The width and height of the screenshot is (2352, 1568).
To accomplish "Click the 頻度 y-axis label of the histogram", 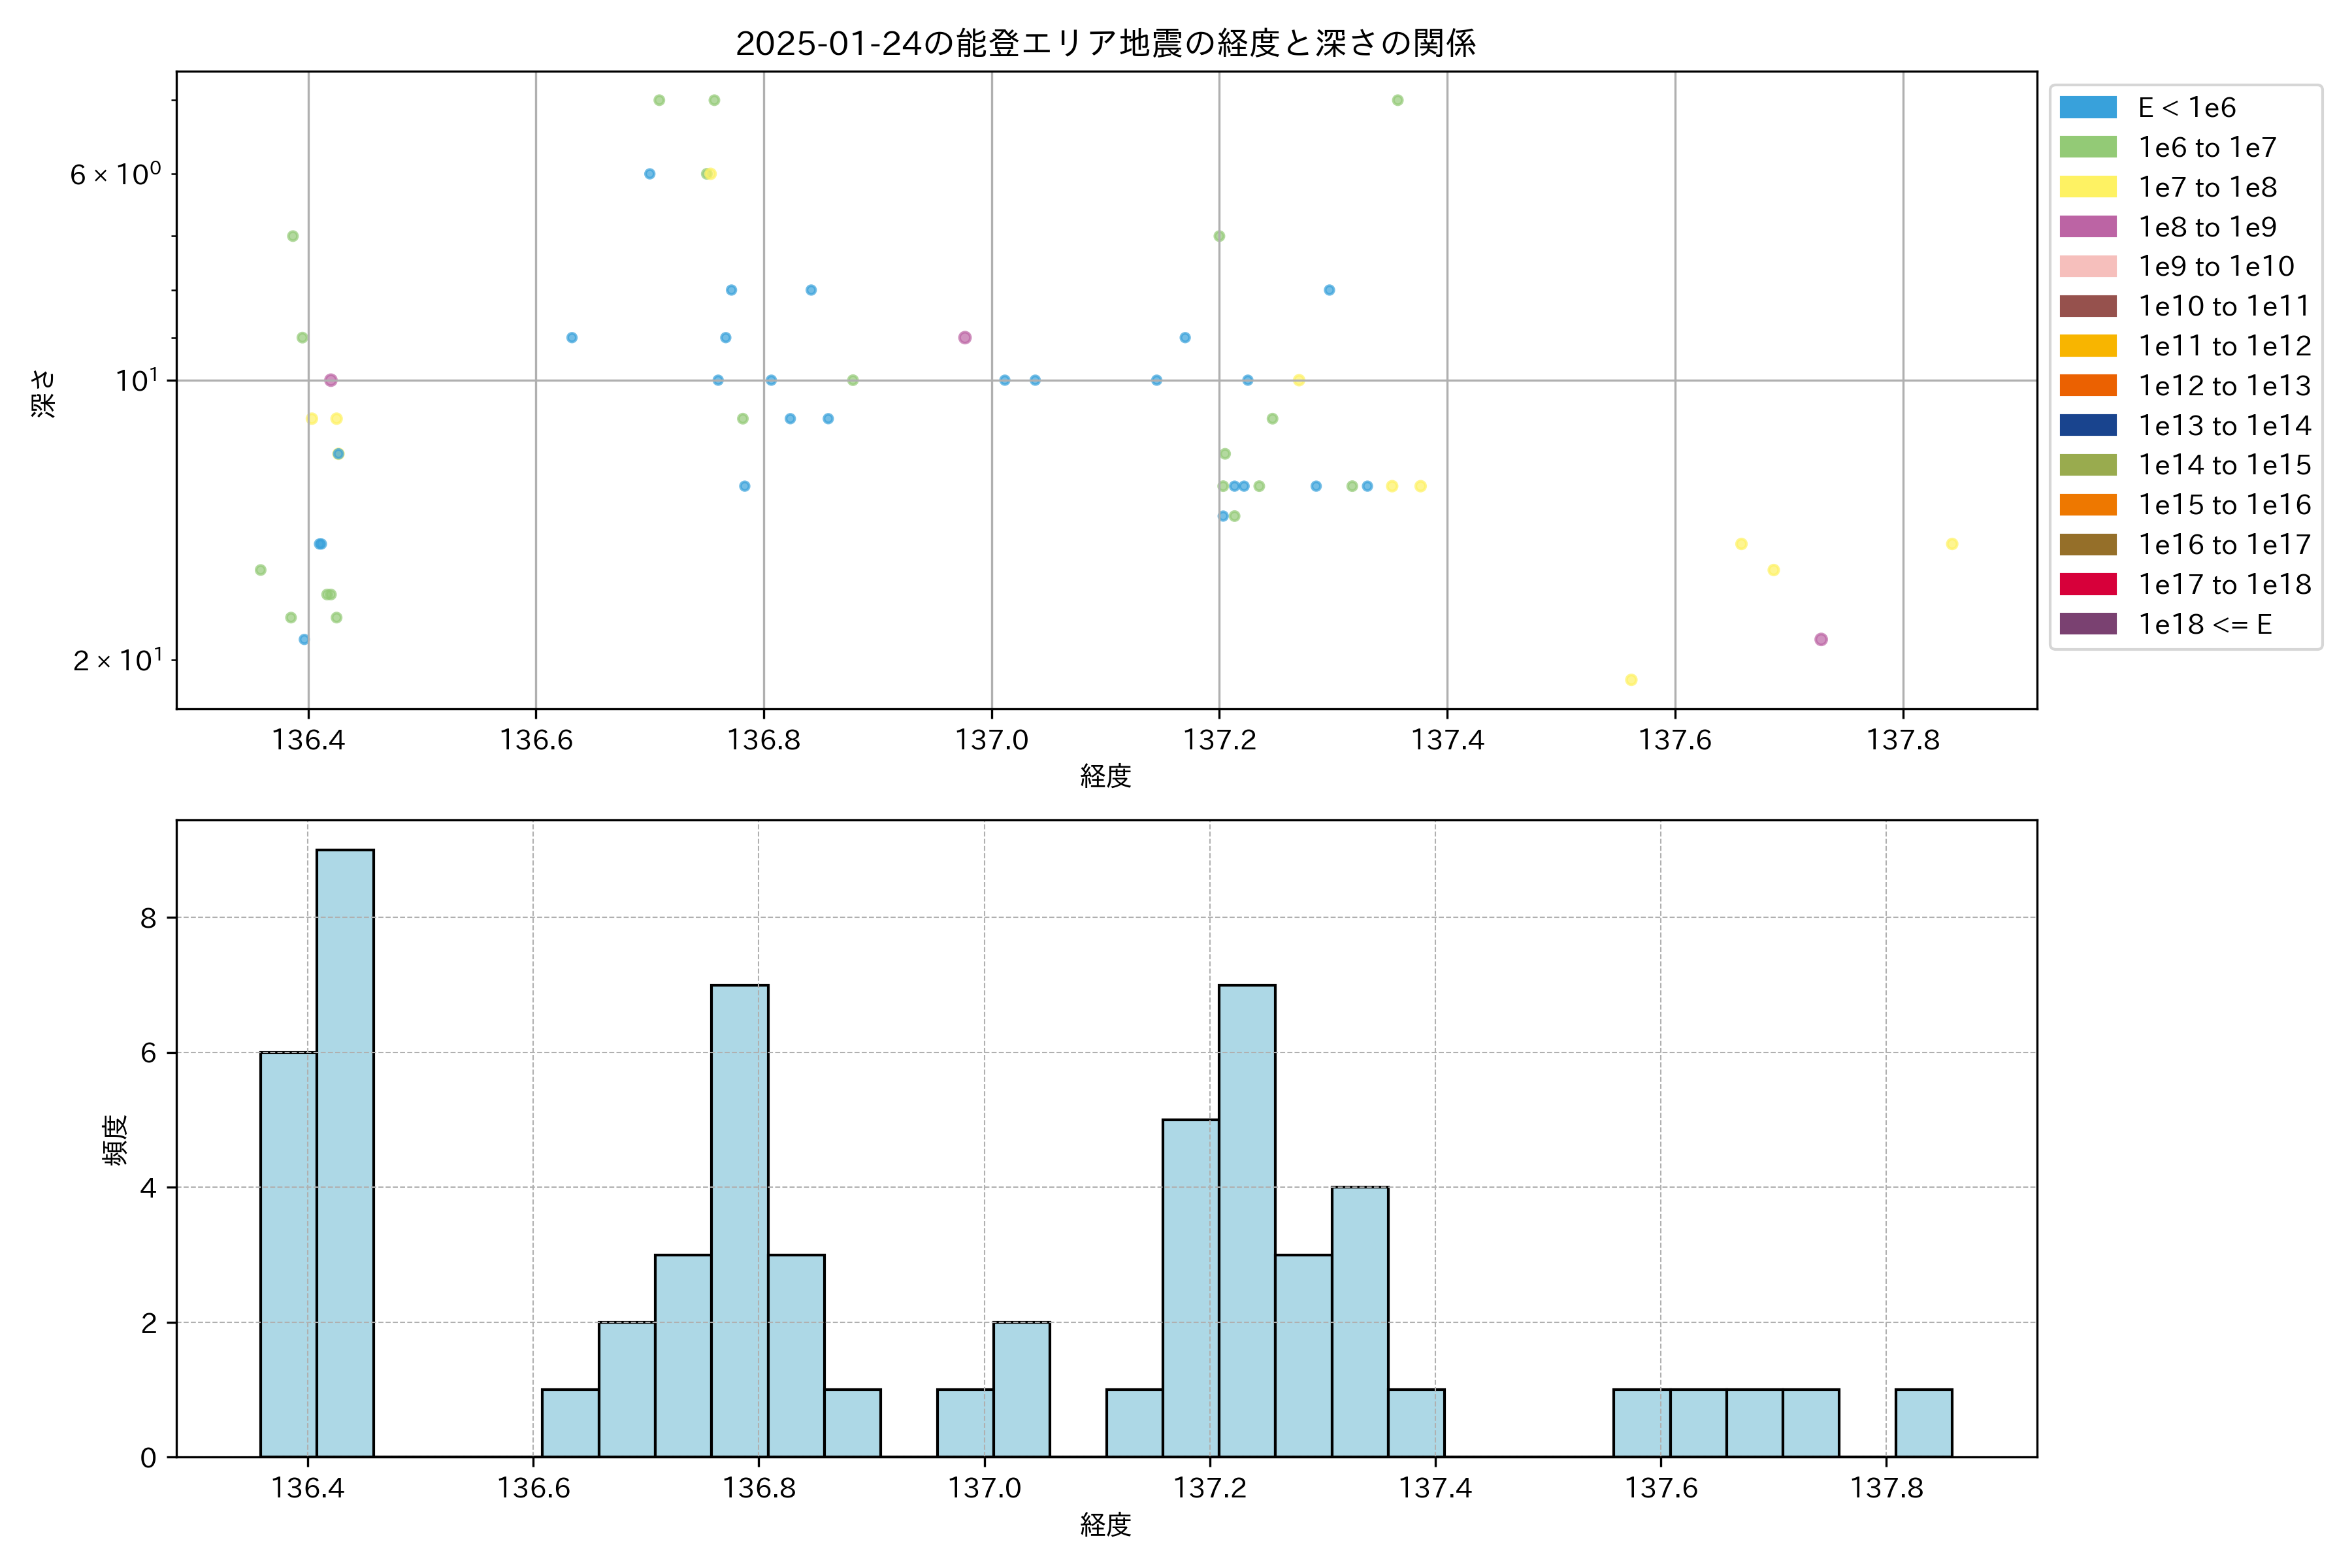I will (x=116, y=1140).
